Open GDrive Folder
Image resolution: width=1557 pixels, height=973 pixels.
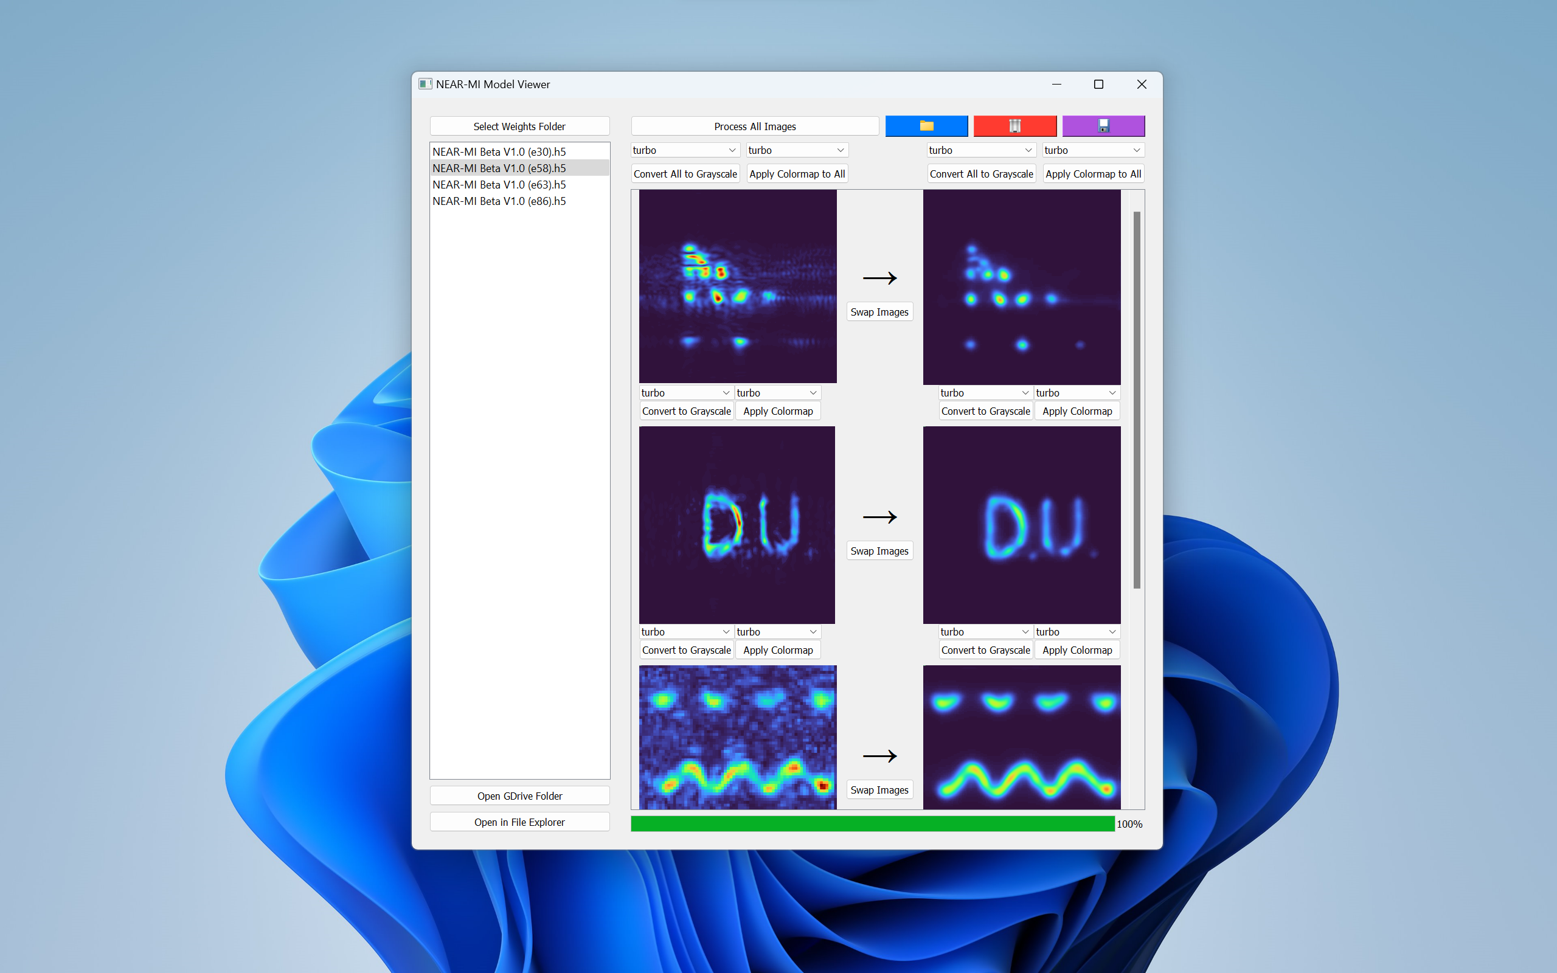click(519, 795)
